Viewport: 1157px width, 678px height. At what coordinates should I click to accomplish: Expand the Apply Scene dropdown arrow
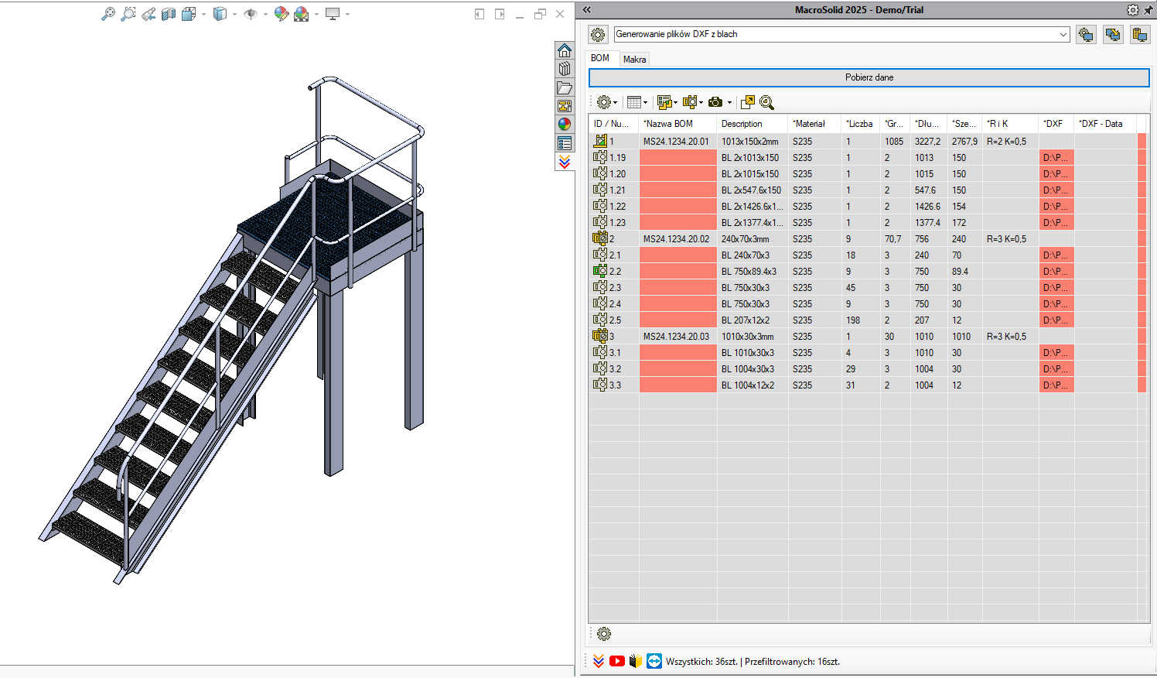click(316, 14)
